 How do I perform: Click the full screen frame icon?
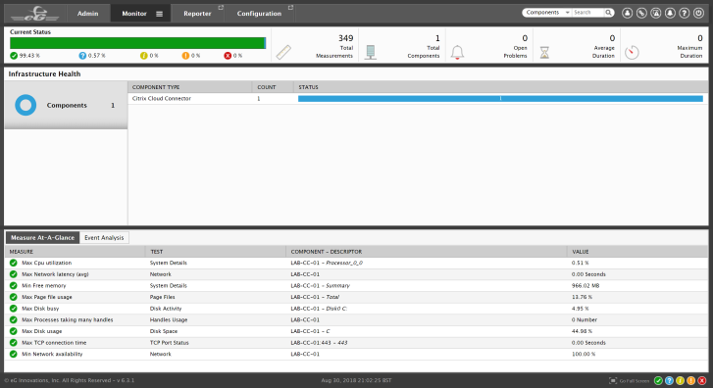point(613,381)
